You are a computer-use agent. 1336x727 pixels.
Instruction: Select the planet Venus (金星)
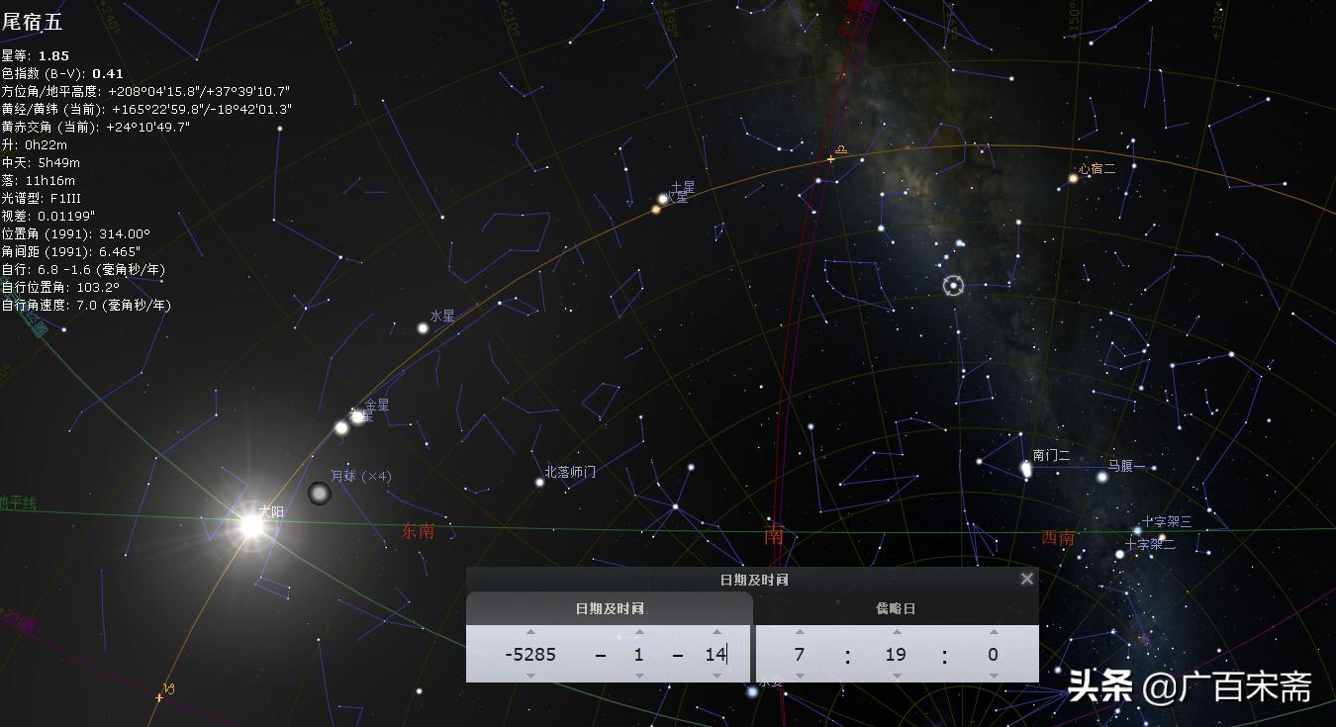pyautogui.click(x=357, y=416)
